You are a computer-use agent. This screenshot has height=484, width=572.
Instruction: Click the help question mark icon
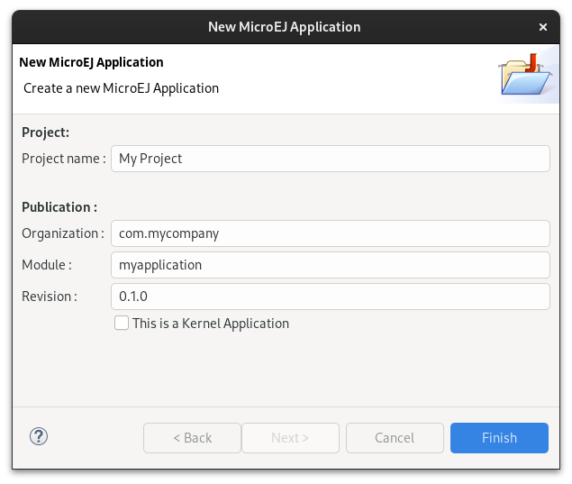(39, 437)
